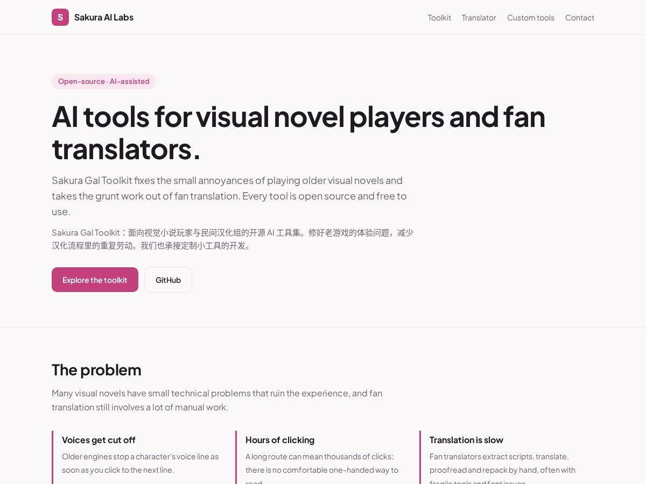Screen dimensions: 646x484
Task: Click the main headline about AI tools
Action: click(299, 132)
